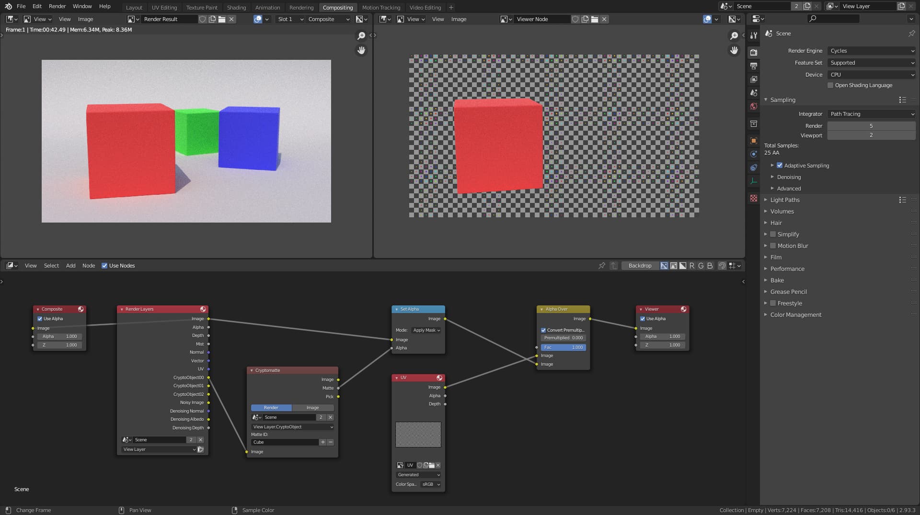Click the Fac slider on Alpha Over node

pos(563,347)
